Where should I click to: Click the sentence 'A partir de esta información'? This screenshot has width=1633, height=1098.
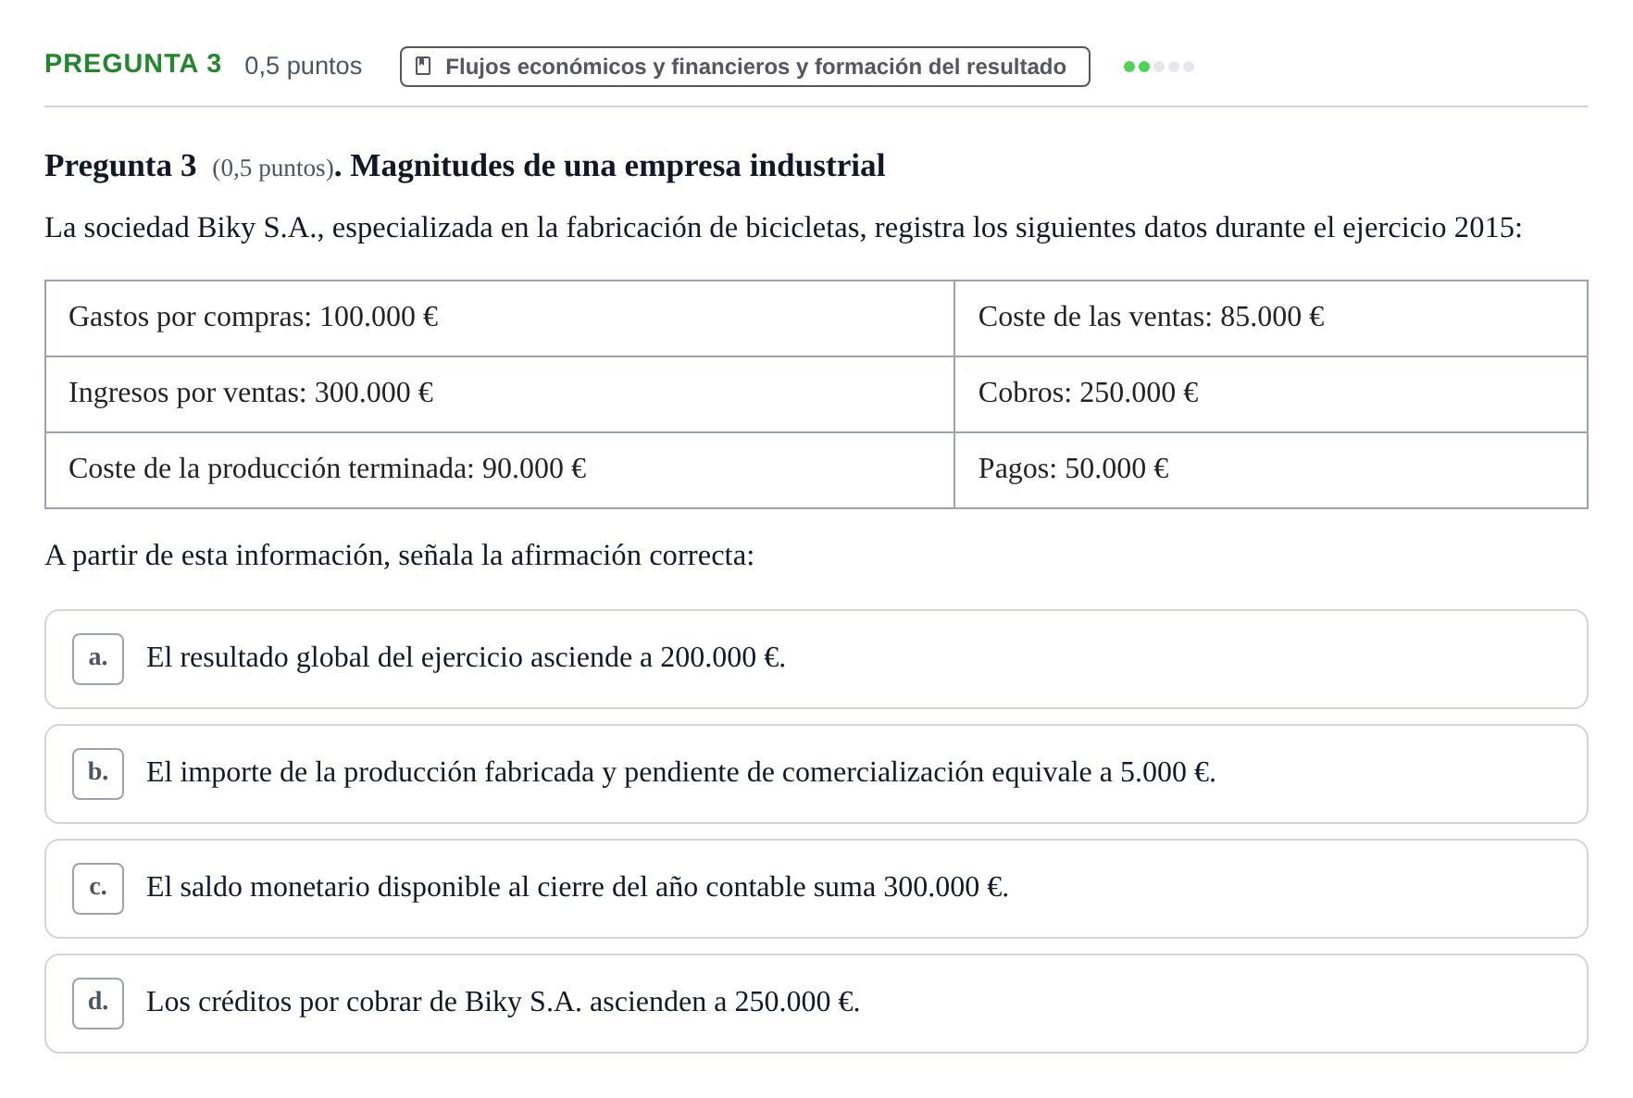point(400,555)
